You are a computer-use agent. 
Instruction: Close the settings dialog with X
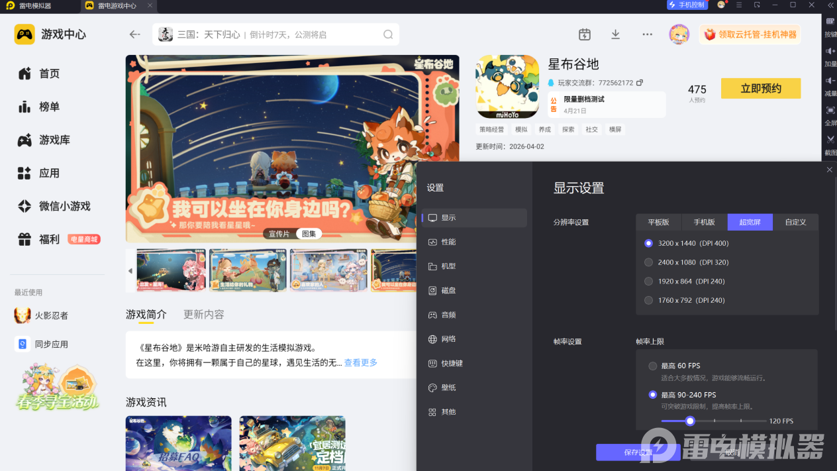coord(830,170)
